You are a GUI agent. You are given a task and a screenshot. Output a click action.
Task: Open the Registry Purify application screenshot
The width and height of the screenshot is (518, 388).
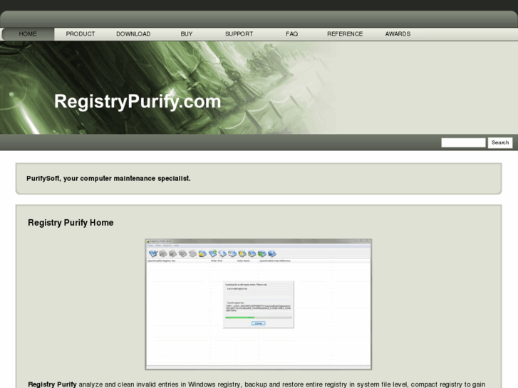[x=259, y=304]
